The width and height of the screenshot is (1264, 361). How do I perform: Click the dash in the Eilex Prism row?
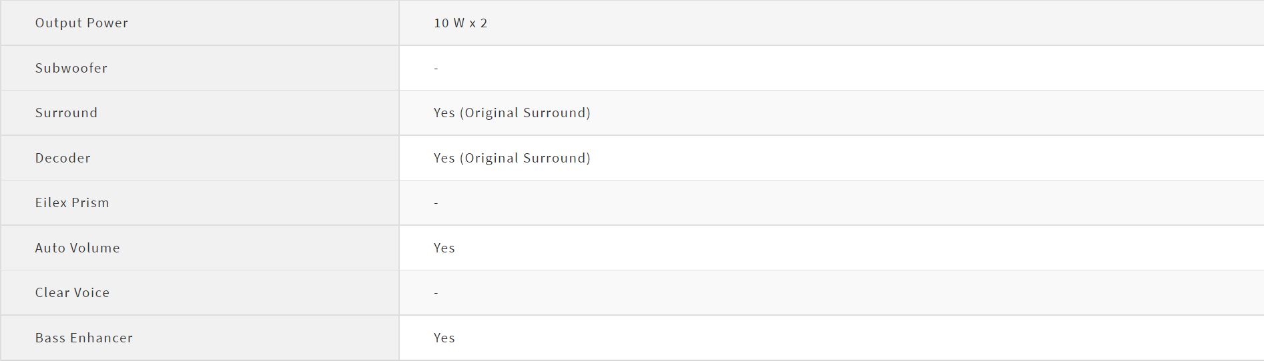click(x=436, y=202)
